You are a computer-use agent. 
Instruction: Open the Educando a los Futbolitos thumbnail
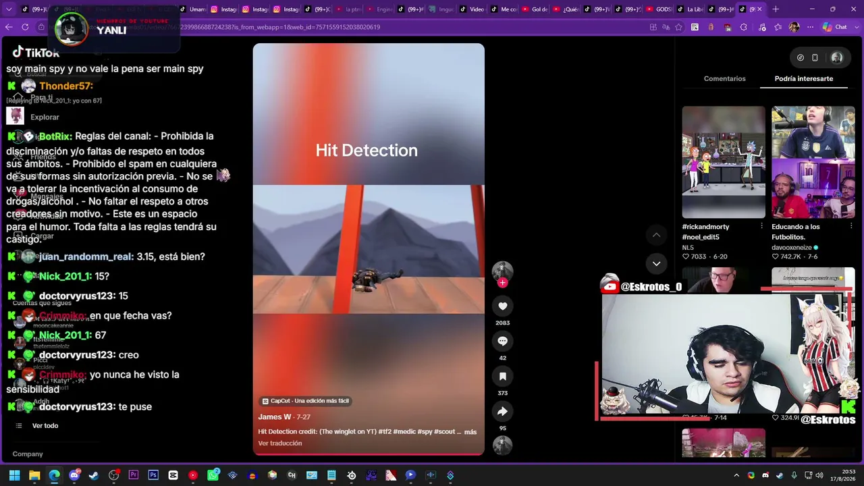(x=813, y=162)
